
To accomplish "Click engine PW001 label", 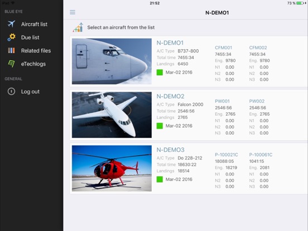I will pos(222,101).
